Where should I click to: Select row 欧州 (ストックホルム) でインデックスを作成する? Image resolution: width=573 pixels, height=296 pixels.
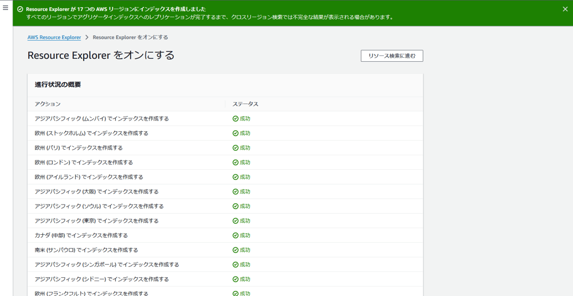pos(225,133)
